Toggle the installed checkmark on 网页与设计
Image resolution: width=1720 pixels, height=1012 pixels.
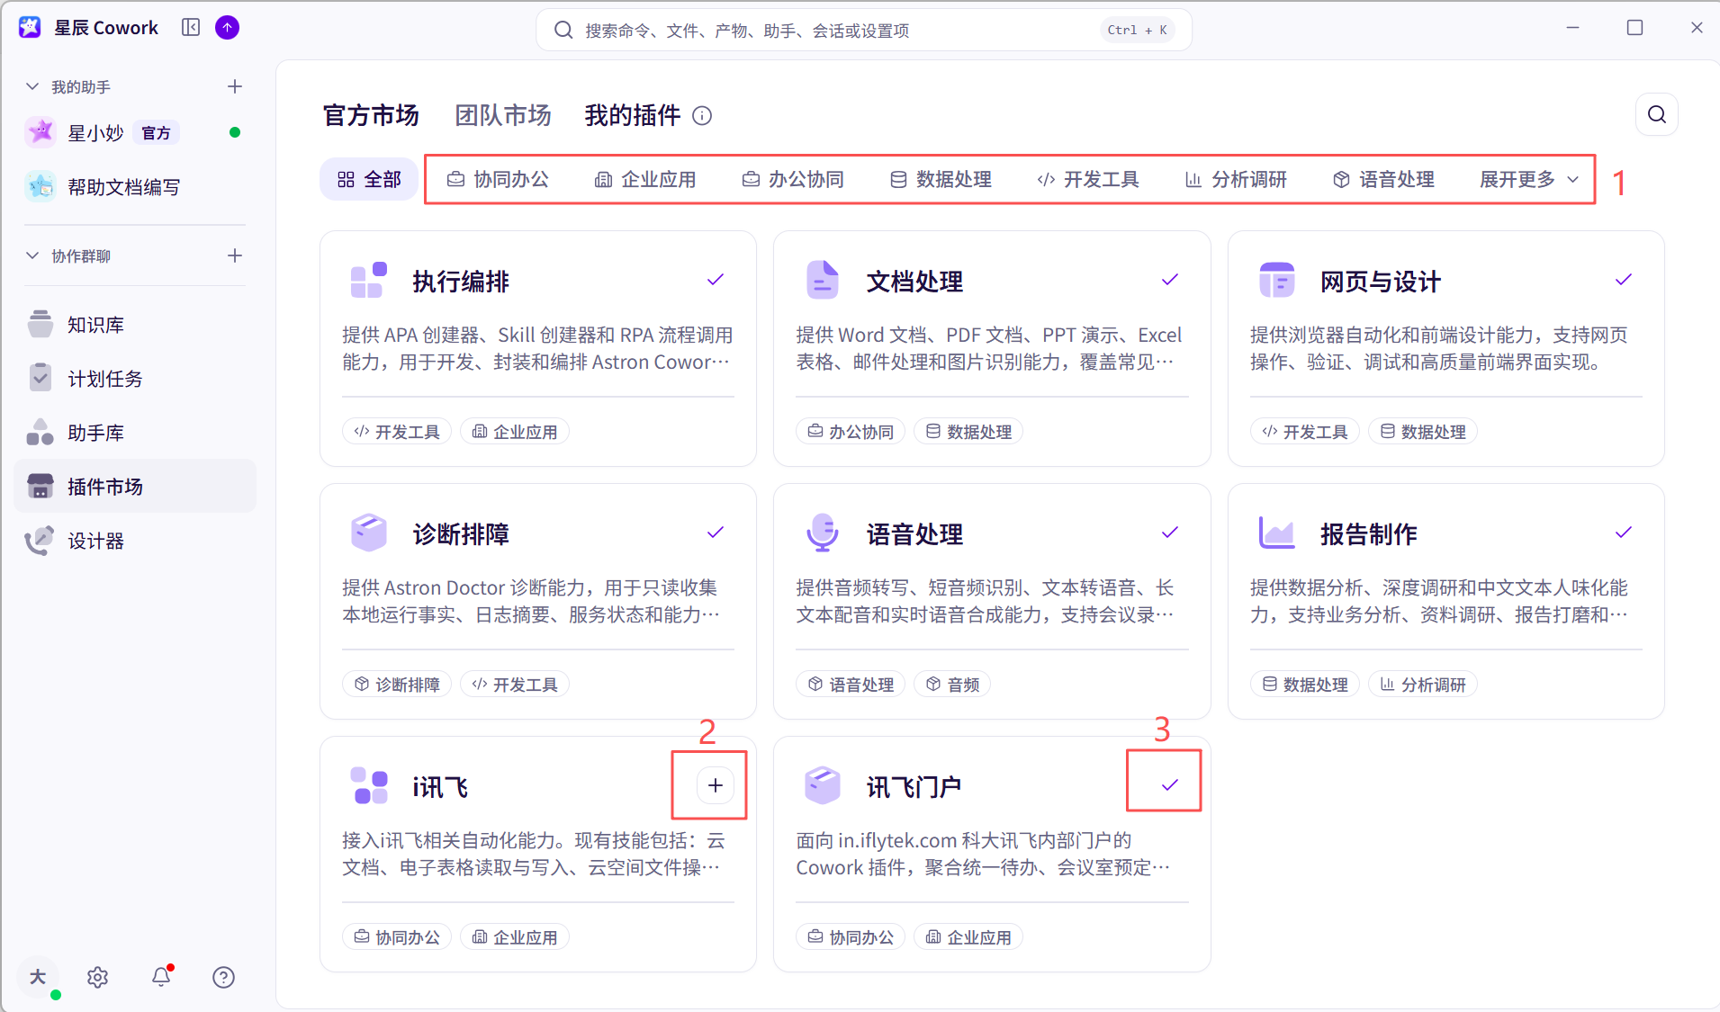(1623, 280)
